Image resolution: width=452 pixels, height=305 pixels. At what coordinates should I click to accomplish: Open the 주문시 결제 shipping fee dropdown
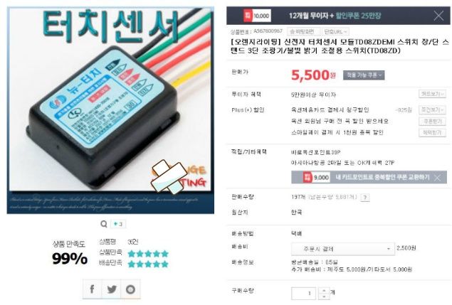pyautogui.click(x=343, y=249)
